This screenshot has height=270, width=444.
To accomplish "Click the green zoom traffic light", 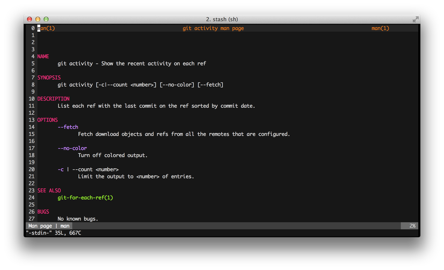I will [46, 19].
